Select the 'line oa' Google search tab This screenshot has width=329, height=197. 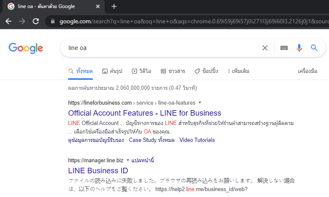[x=54, y=6]
